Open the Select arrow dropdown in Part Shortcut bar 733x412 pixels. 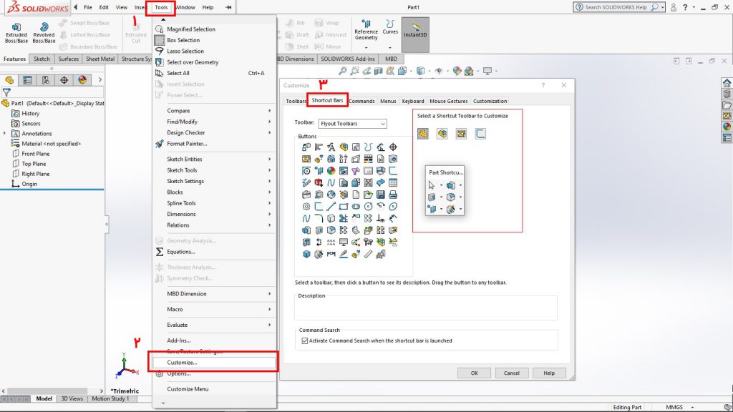[x=441, y=185]
